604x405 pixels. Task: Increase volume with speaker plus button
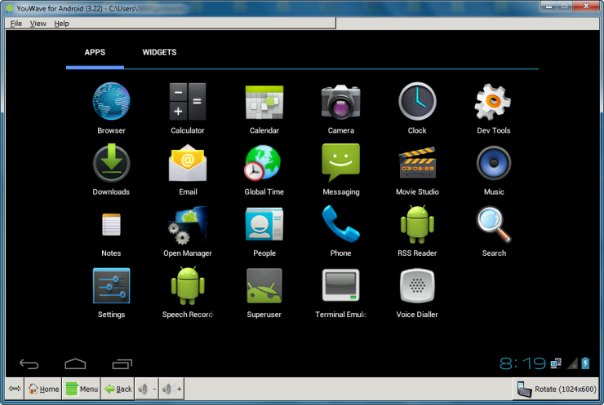pos(171,389)
